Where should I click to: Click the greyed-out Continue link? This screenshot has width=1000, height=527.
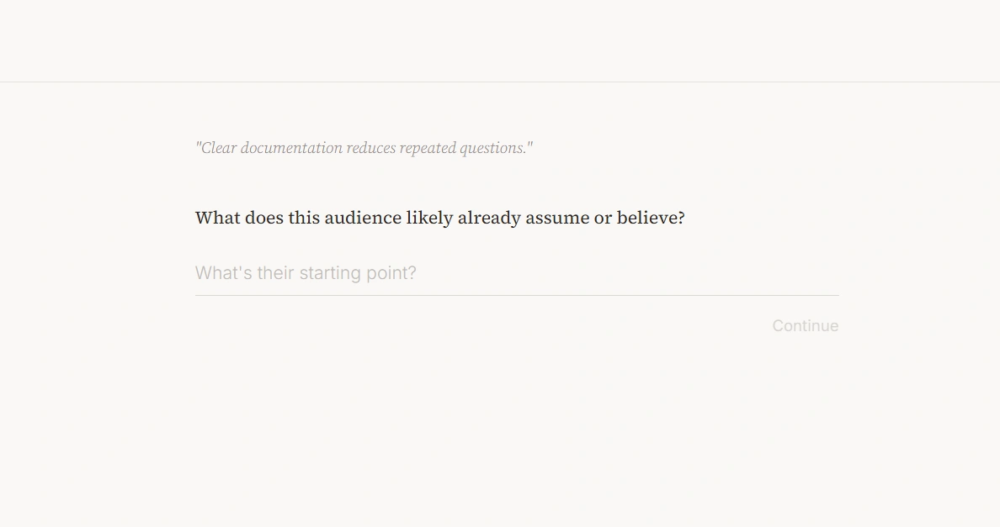pyautogui.click(x=805, y=326)
